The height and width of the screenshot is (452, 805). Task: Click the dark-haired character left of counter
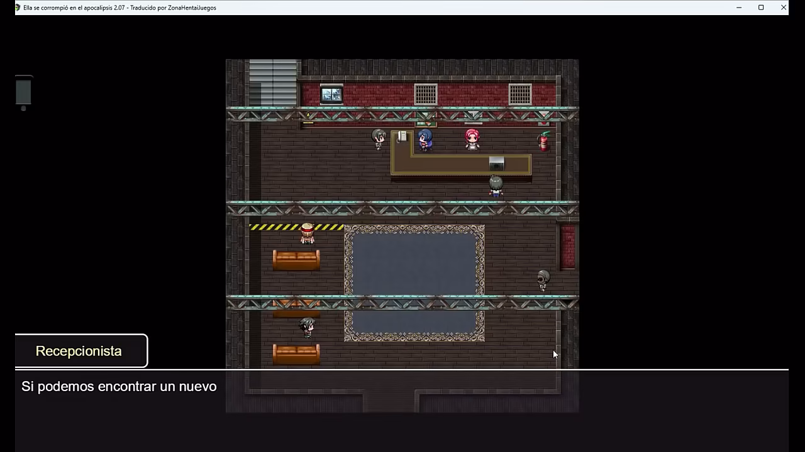pos(378,139)
